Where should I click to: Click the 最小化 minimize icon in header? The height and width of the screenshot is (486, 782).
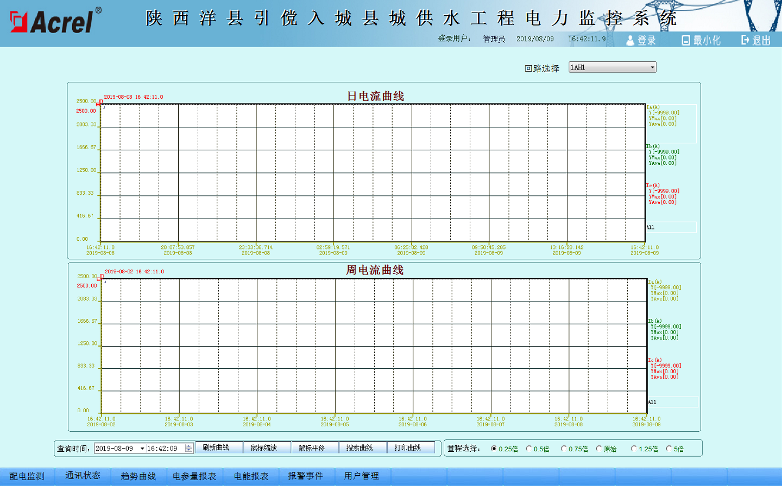point(686,40)
